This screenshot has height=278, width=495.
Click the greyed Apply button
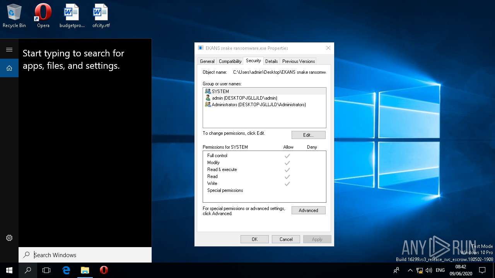point(317,239)
